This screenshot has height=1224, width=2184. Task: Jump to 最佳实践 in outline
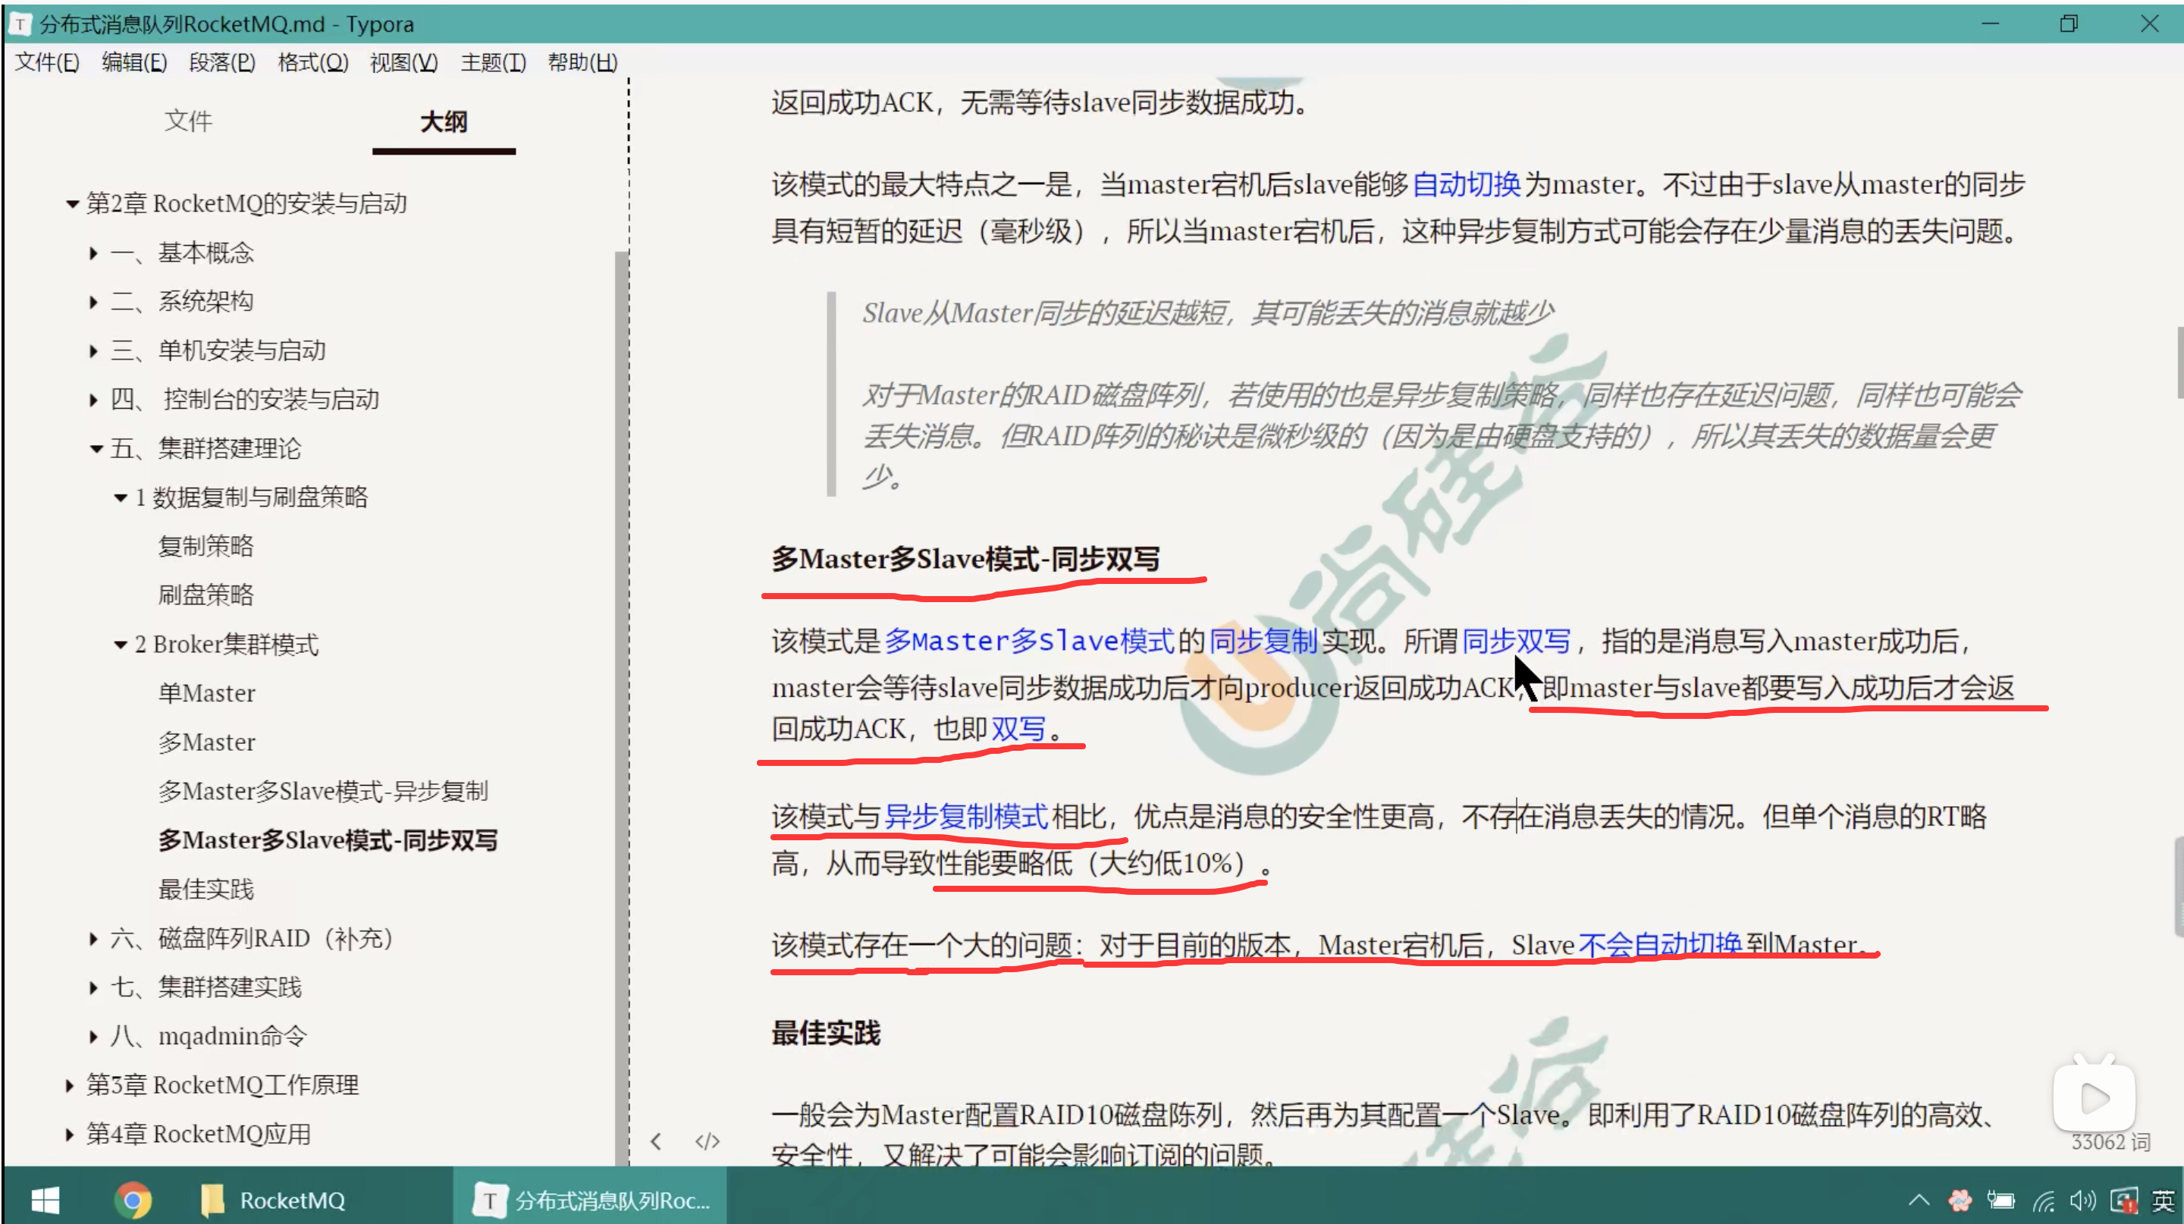[x=206, y=889]
